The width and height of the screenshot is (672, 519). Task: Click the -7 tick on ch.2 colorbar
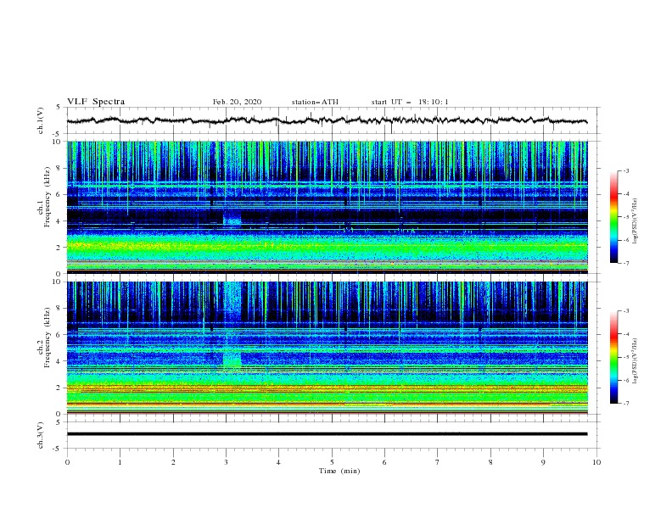click(625, 403)
